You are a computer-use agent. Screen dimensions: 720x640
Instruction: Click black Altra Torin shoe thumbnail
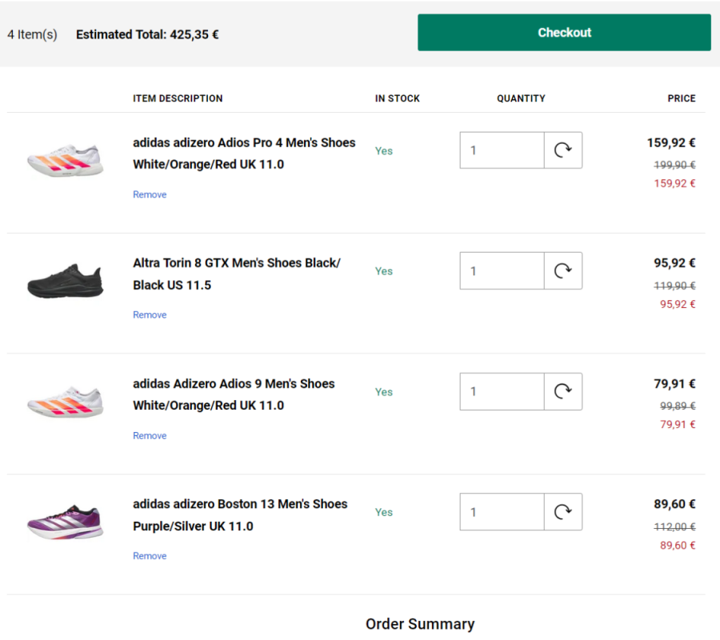coord(66,281)
